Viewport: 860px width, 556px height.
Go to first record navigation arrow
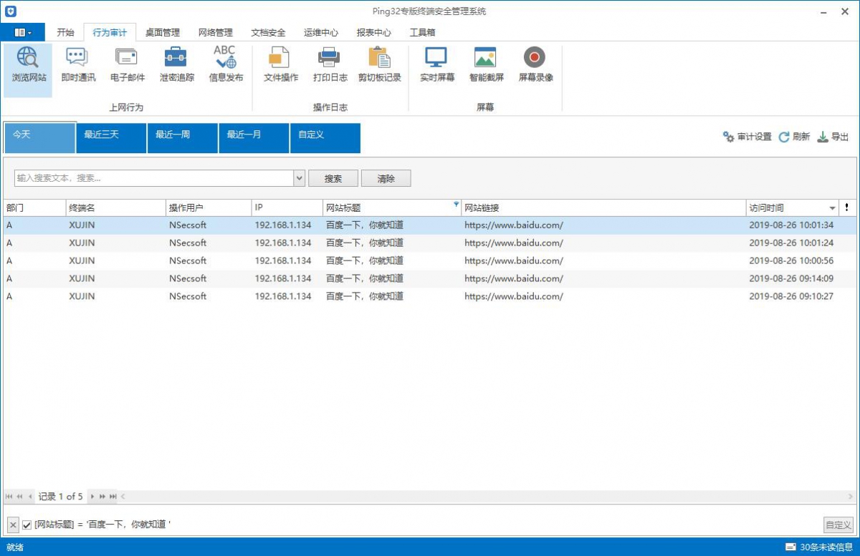pyautogui.click(x=9, y=496)
